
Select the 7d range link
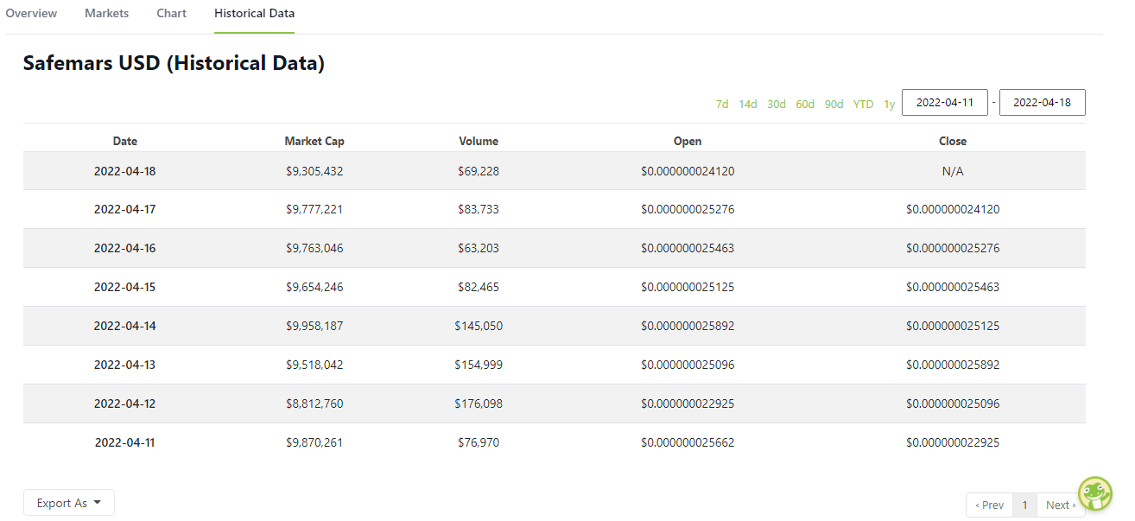pyautogui.click(x=722, y=104)
